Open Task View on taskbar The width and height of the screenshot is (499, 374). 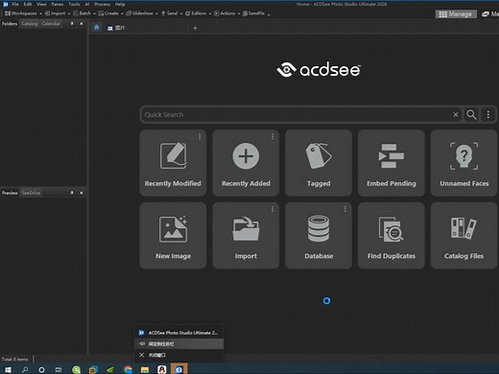pos(59,369)
